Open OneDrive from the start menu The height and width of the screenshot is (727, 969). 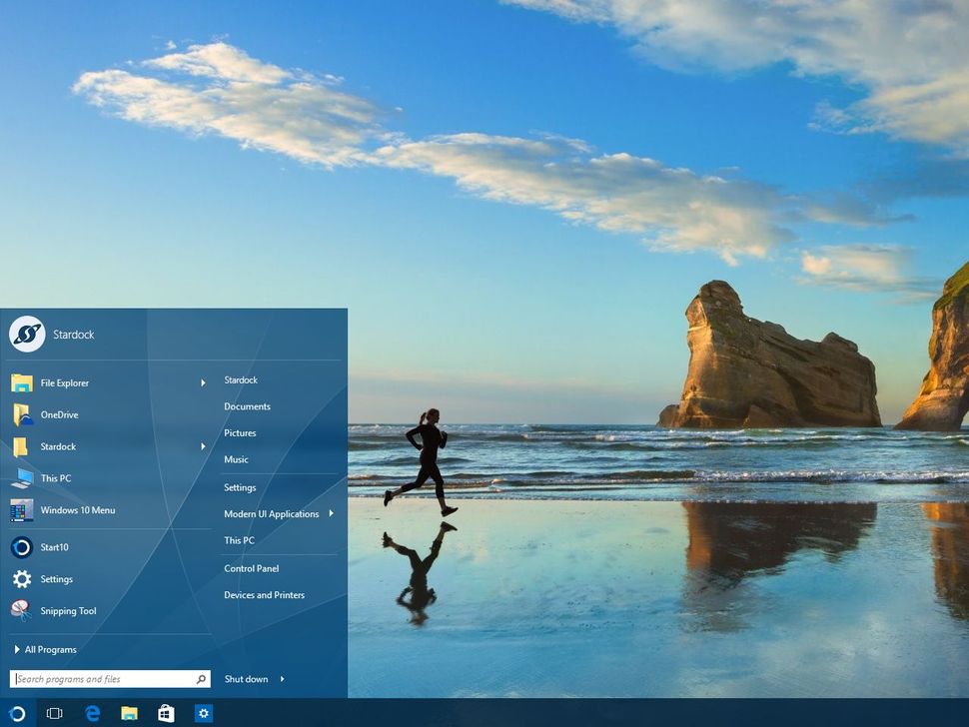61,414
